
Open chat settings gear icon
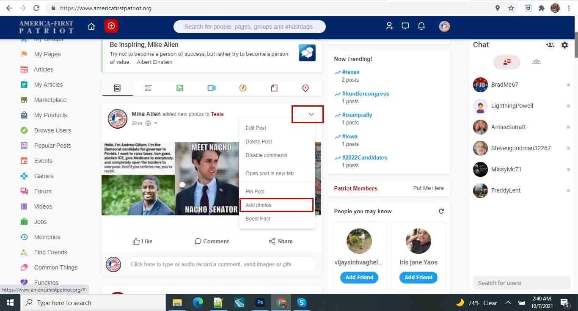coord(564,45)
